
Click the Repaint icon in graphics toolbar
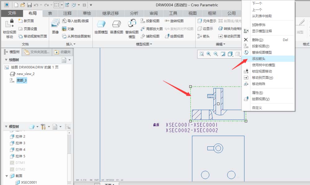point(223,54)
